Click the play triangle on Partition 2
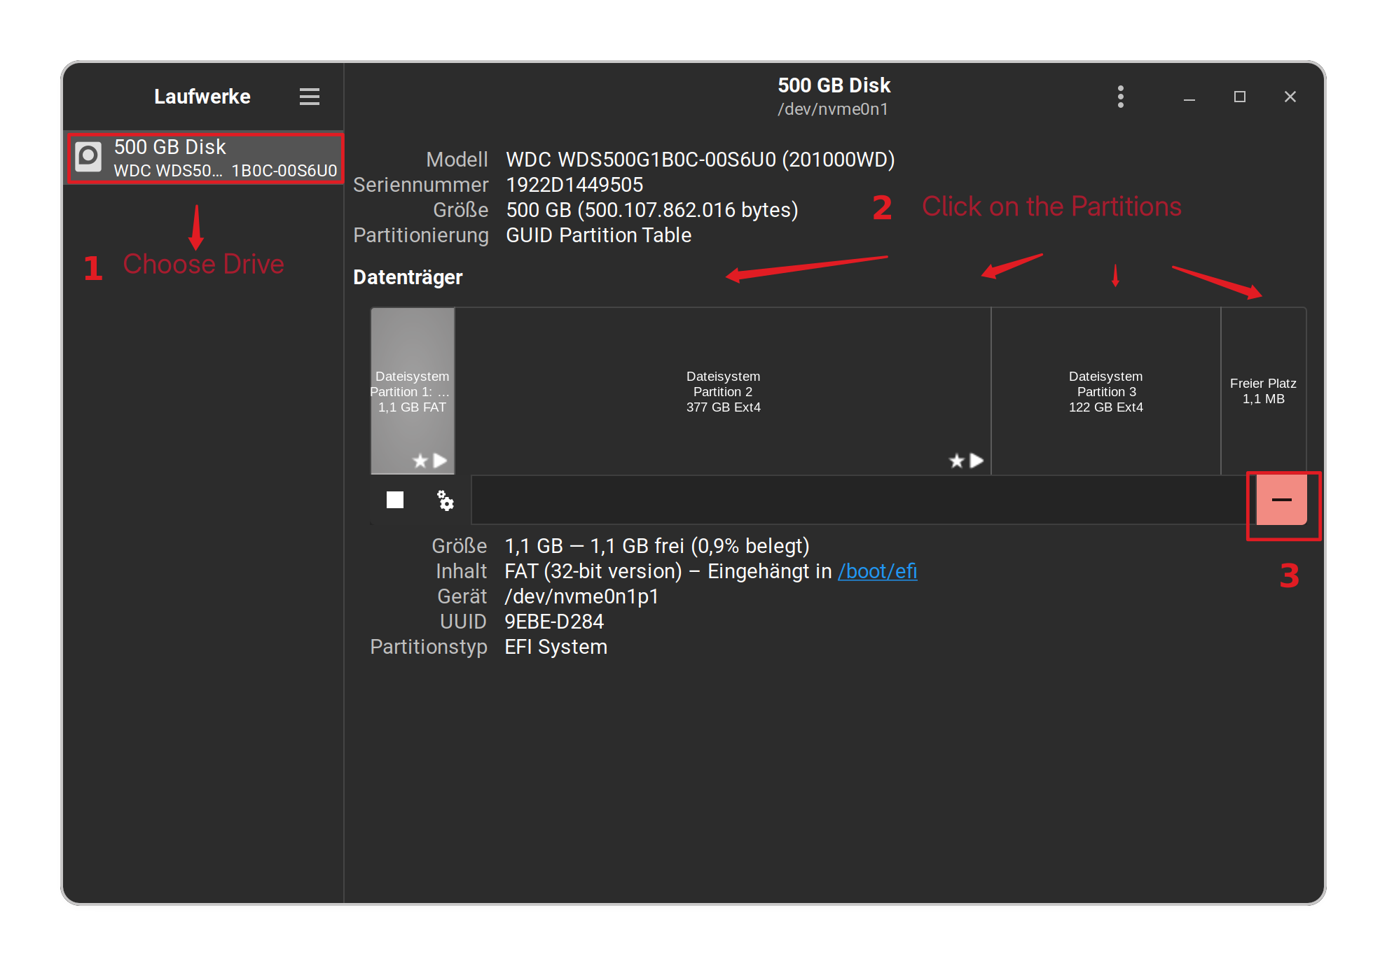Viewport: 1387px width, 966px height. coord(977,461)
